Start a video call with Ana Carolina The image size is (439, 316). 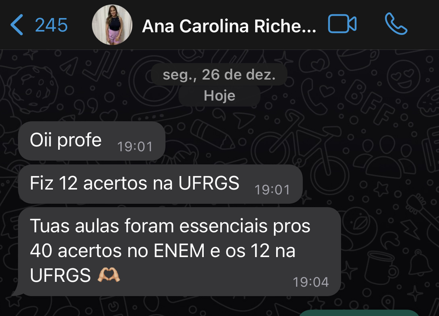(x=342, y=24)
